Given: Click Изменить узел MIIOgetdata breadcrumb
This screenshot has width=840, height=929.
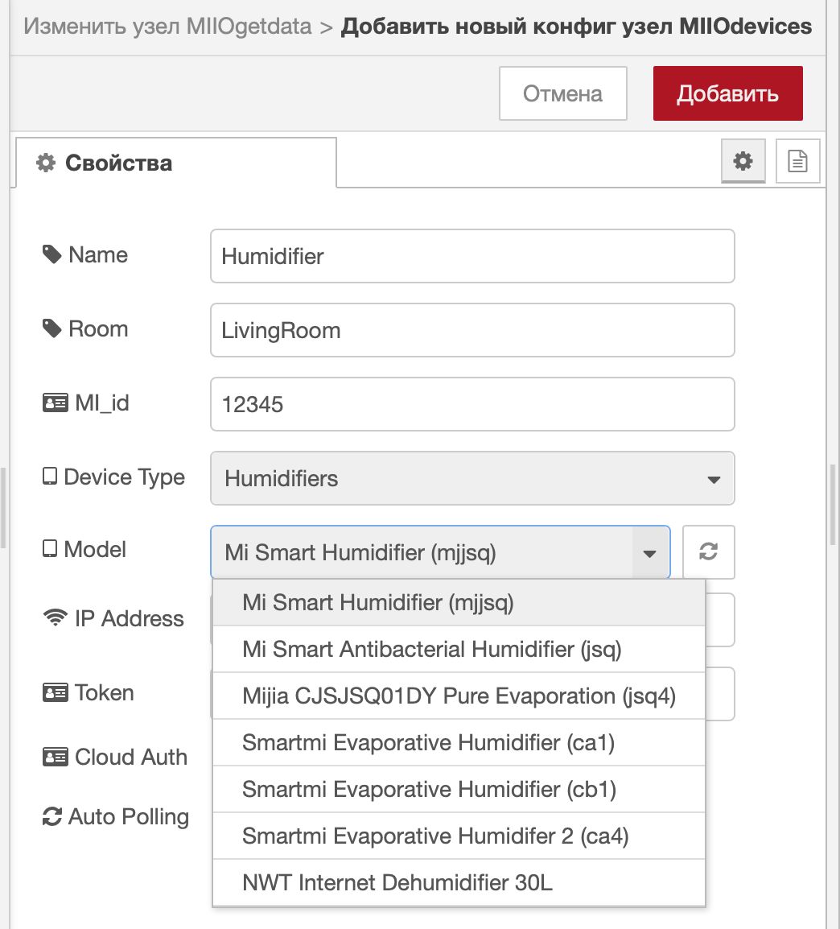Looking at the screenshot, I should pyautogui.click(x=167, y=27).
